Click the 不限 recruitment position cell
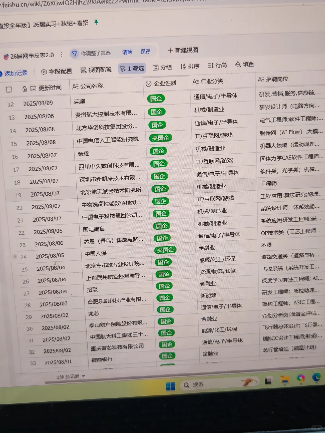 coord(266,245)
